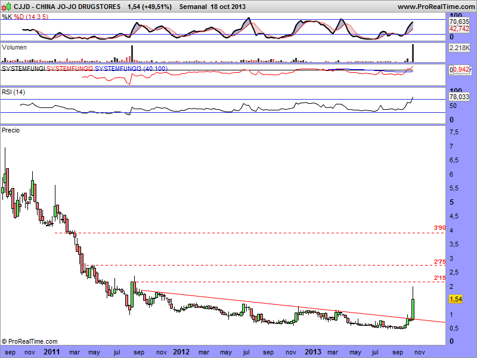Click the RSI value 78,033
Viewport: 477px width, 358px height.
[459, 97]
